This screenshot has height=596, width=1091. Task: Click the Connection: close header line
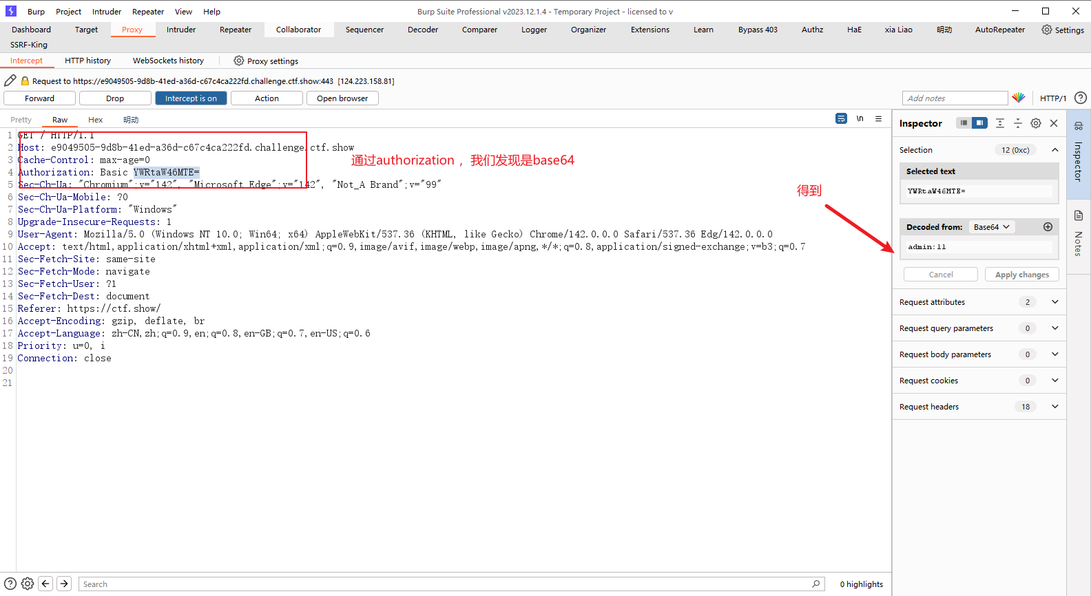64,358
